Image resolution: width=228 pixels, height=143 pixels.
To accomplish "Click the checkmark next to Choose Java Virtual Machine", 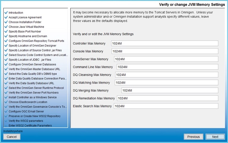I will pyautogui.click(x=6, y=27).
